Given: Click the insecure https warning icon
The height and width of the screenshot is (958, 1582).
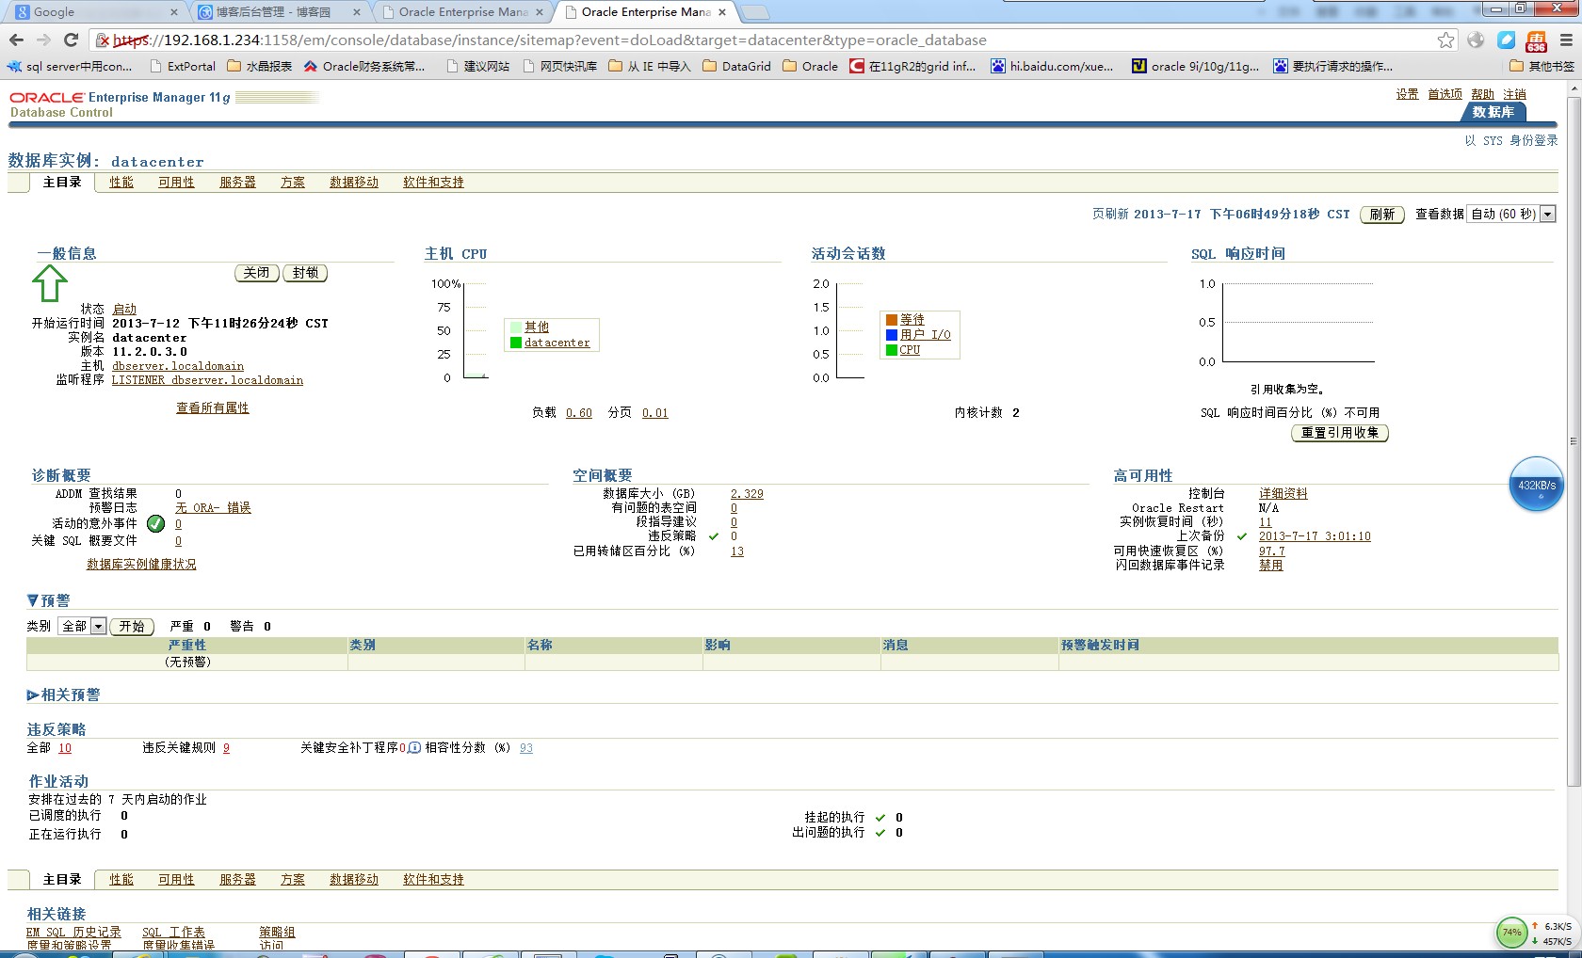Looking at the screenshot, I should click(104, 40).
